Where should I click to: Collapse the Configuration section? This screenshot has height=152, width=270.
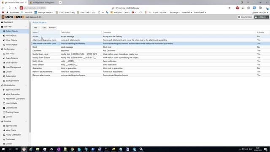pos(26,49)
